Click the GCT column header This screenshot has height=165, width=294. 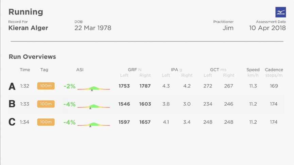[214, 70]
